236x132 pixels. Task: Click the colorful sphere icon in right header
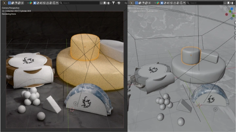159,3
